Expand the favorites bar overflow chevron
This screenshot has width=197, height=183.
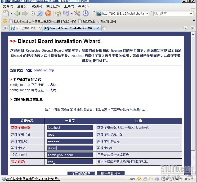tap(194, 20)
